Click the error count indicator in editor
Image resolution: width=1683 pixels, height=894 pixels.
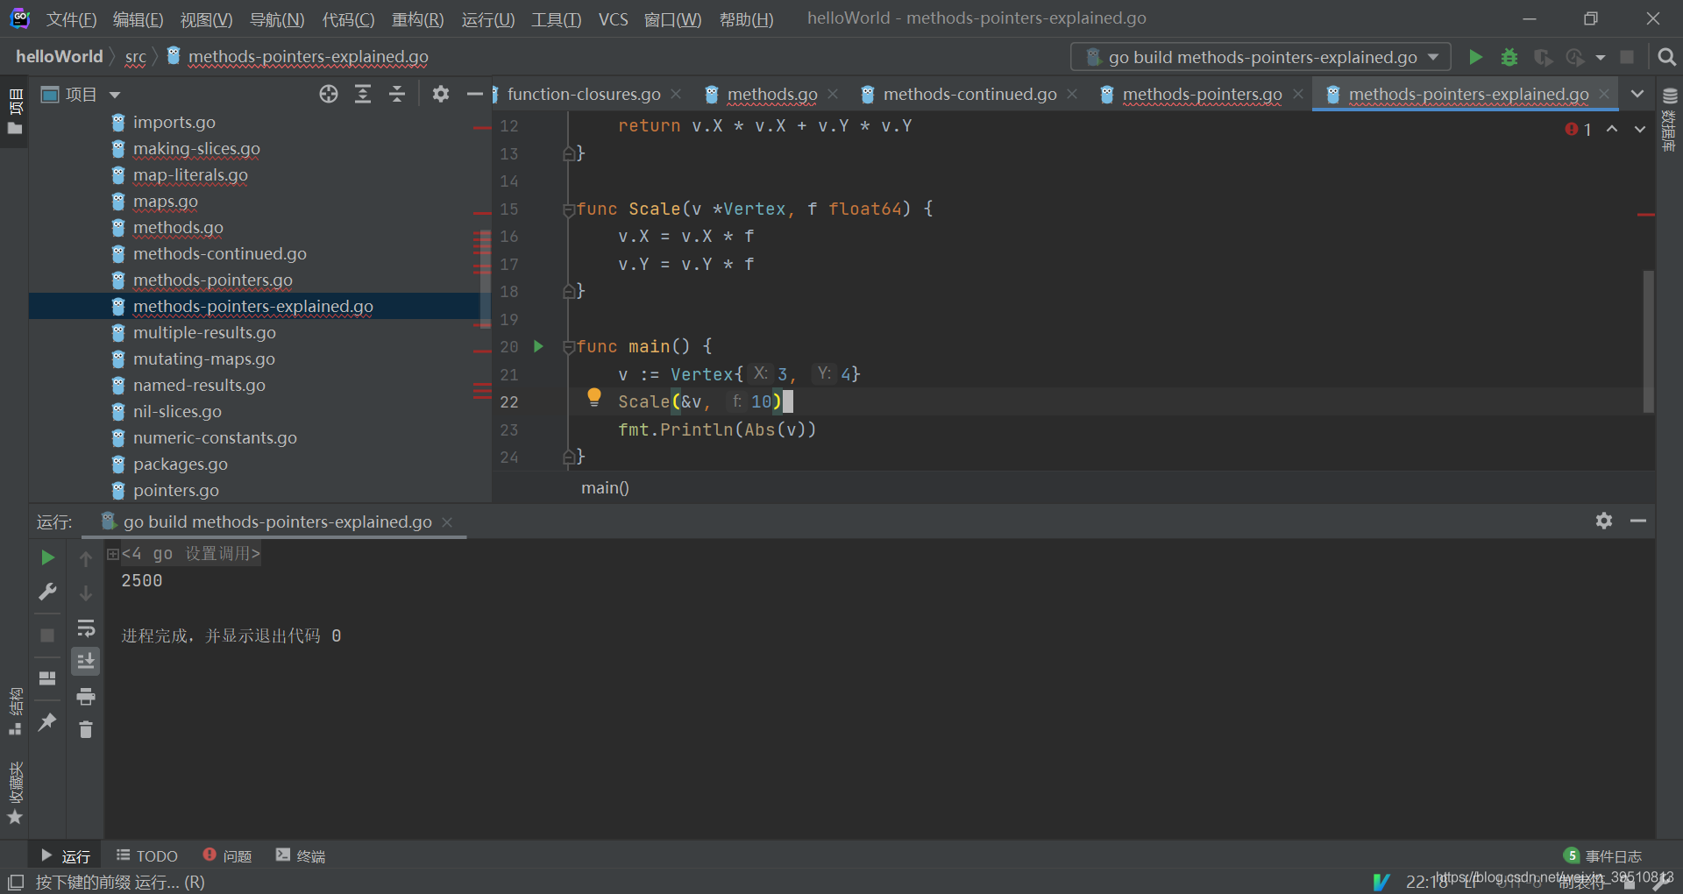tap(1579, 130)
